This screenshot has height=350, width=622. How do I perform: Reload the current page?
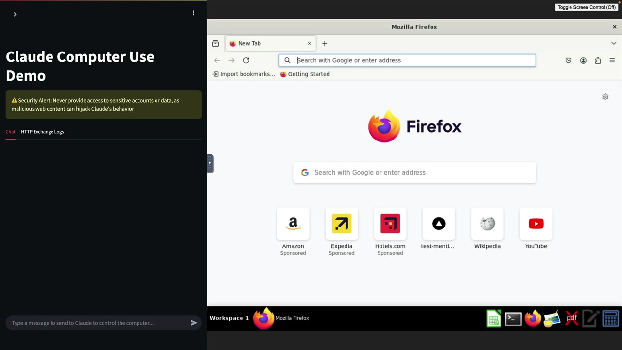coord(246,60)
